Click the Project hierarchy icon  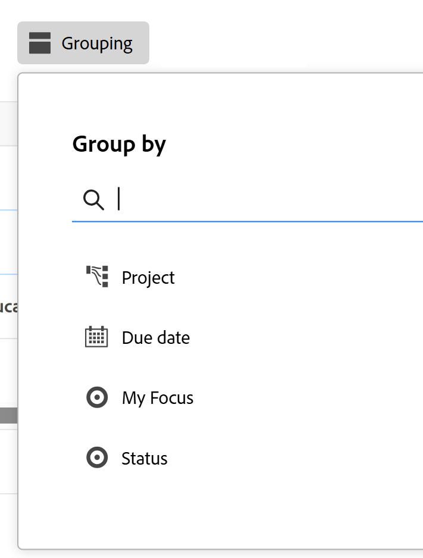pos(96,276)
